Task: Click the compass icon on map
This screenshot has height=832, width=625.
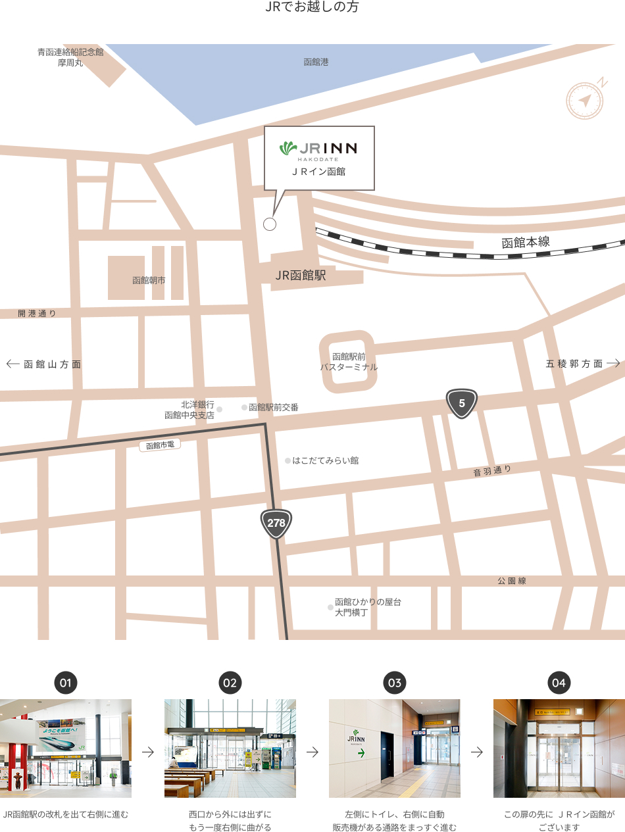Action: pos(585,100)
